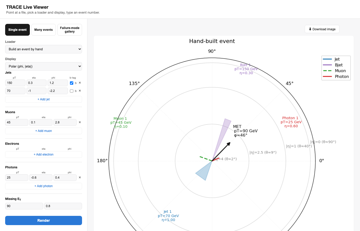Screen dimensions: 360x231
Task: Click the muon pT field 45
Action: 17,122
